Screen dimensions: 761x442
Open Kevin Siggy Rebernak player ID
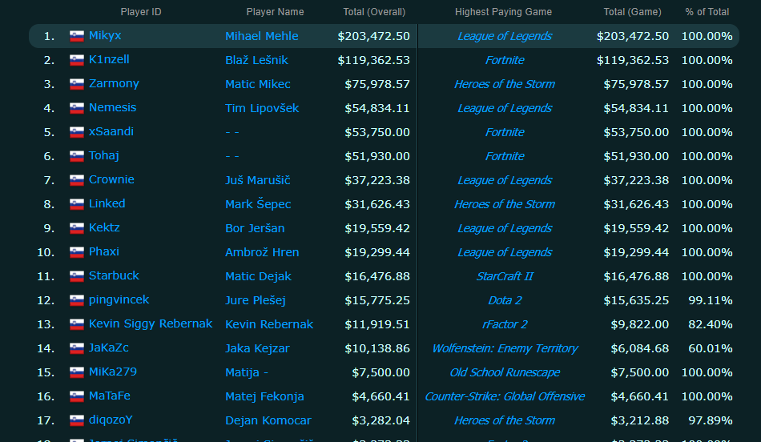151,323
